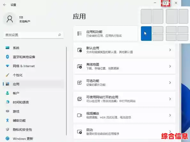
Task: Expand 可选功能 with its chevron
Action: tap(170, 83)
